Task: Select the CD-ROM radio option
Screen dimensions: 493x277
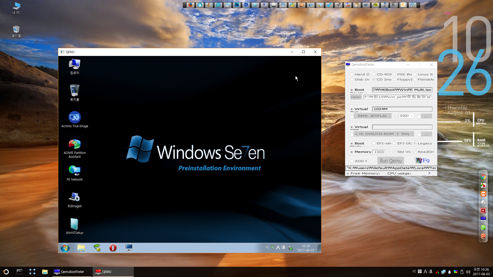Action: click(374, 74)
